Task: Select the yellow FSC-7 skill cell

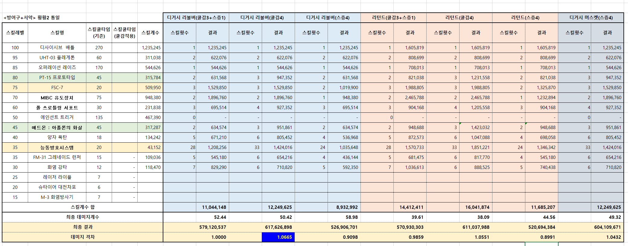Action: point(57,88)
